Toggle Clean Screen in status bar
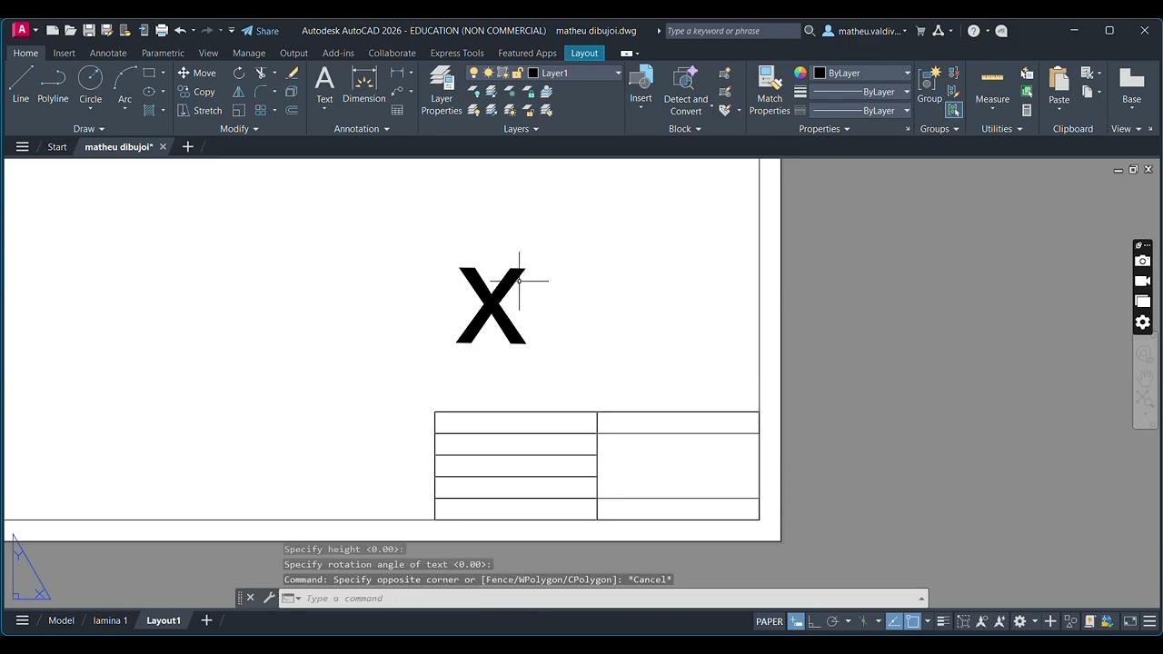Screen dimensions: 1163x654 (1130, 621)
